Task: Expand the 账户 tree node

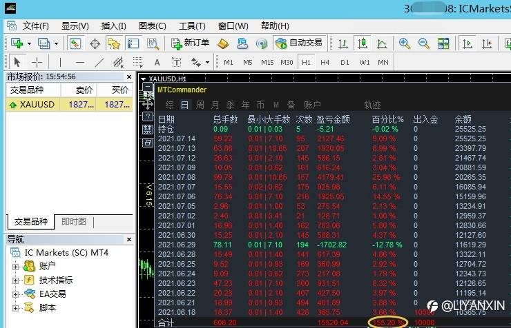Action: coord(15,267)
